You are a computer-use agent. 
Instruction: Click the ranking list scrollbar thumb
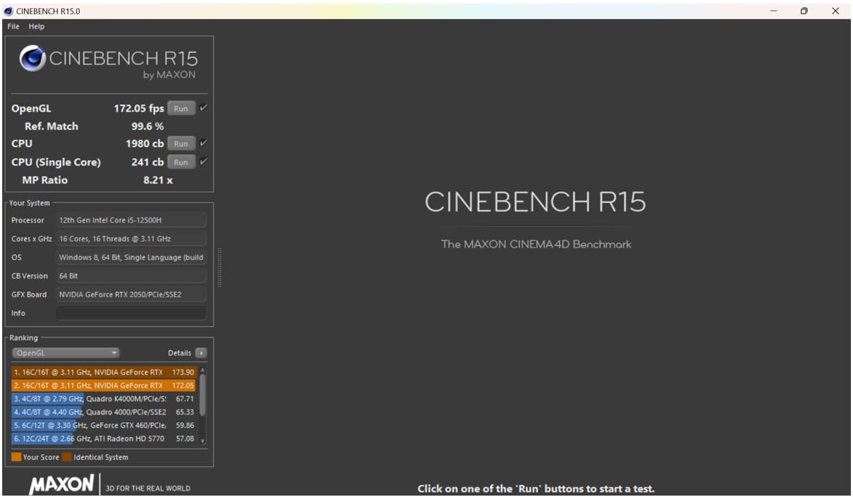click(203, 395)
